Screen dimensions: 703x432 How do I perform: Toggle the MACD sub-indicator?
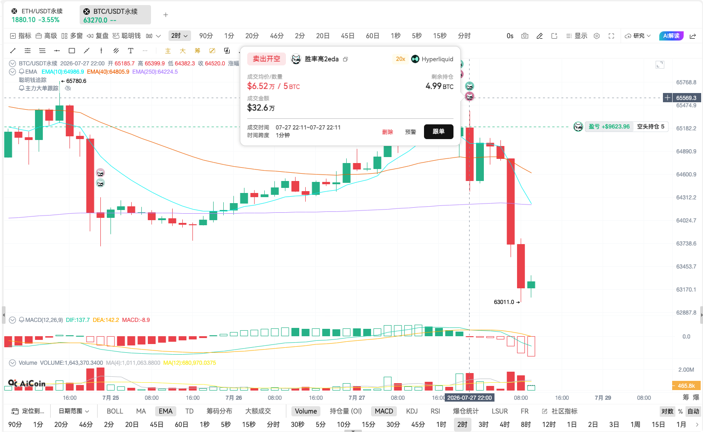coord(384,411)
